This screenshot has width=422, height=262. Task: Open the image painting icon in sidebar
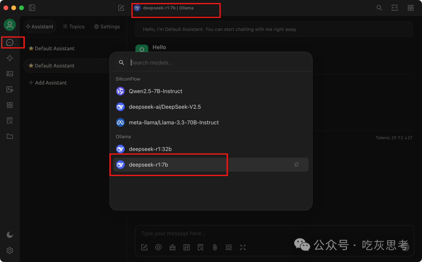pos(10,74)
